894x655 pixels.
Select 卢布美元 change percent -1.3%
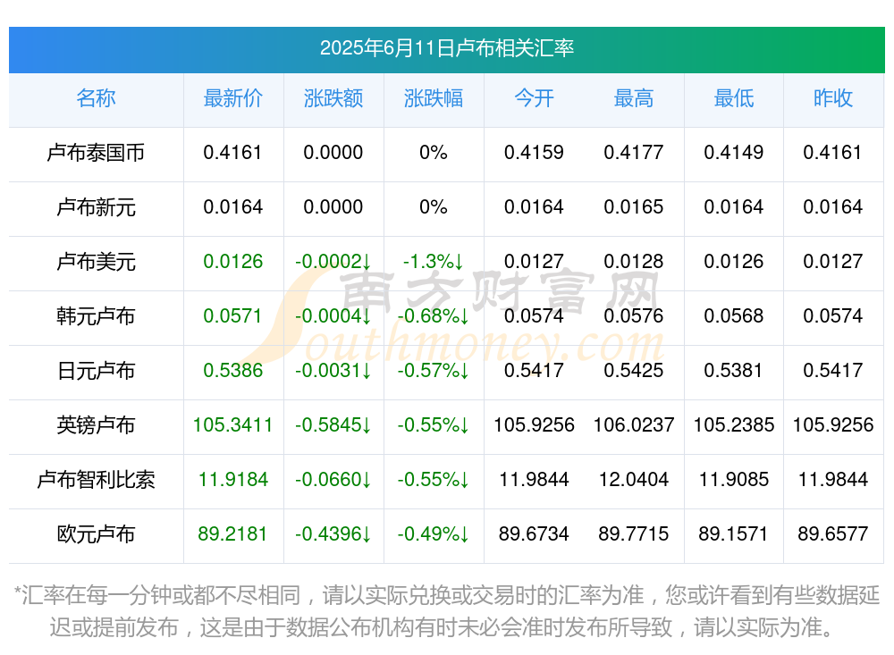tap(434, 261)
